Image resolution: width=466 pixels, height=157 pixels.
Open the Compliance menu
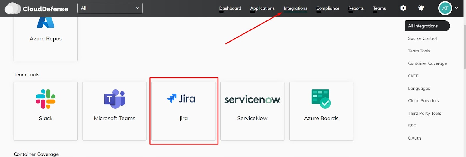pyautogui.click(x=328, y=8)
